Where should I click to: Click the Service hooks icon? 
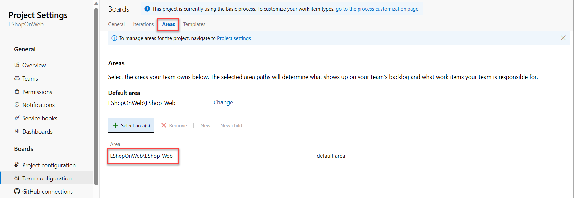click(17, 118)
